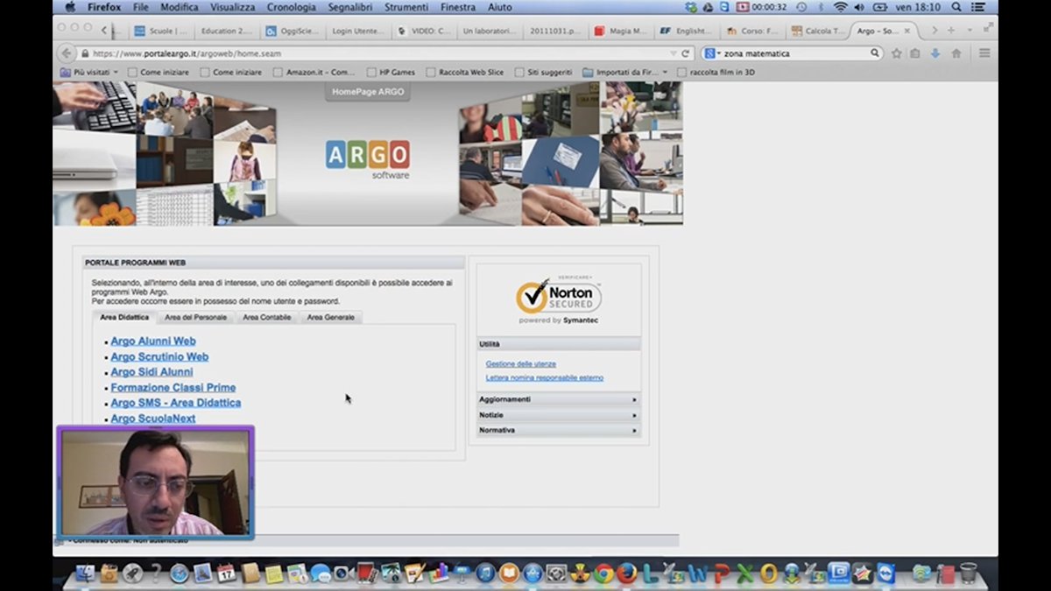
Task: Open the Strumenti menu
Action: 406,7
